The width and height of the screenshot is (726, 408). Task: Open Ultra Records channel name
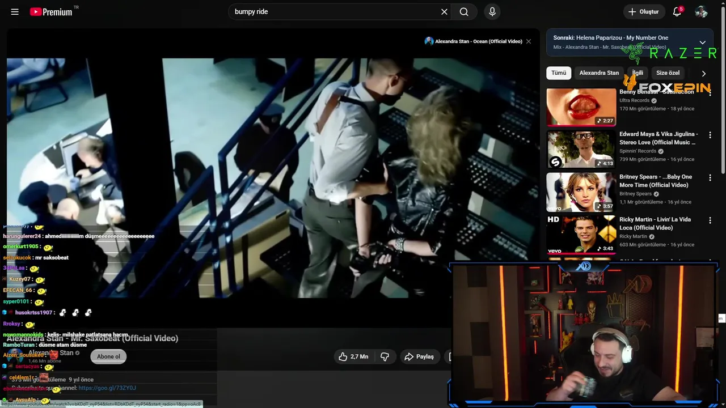point(634,100)
